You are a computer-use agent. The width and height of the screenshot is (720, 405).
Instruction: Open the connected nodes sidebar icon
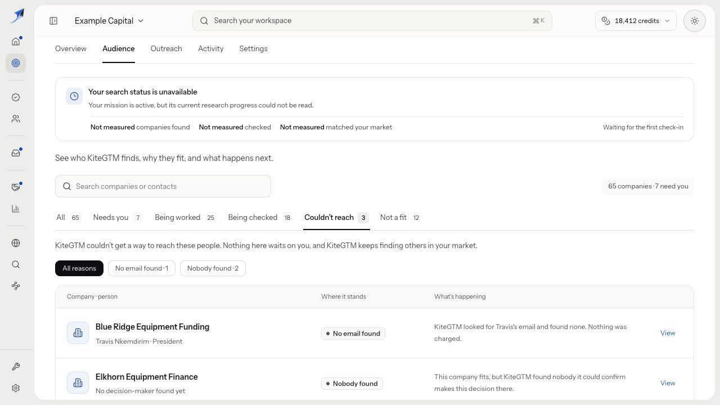pos(16,286)
